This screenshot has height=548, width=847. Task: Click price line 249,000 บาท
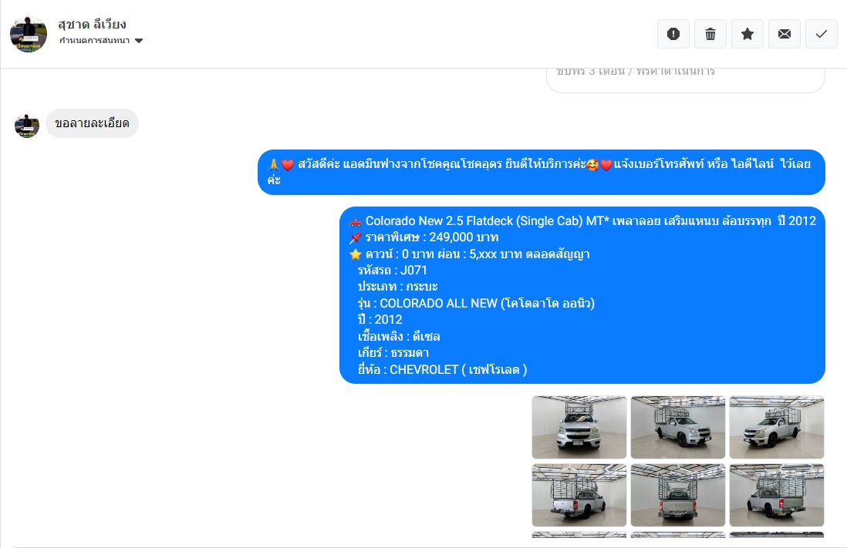point(424,237)
